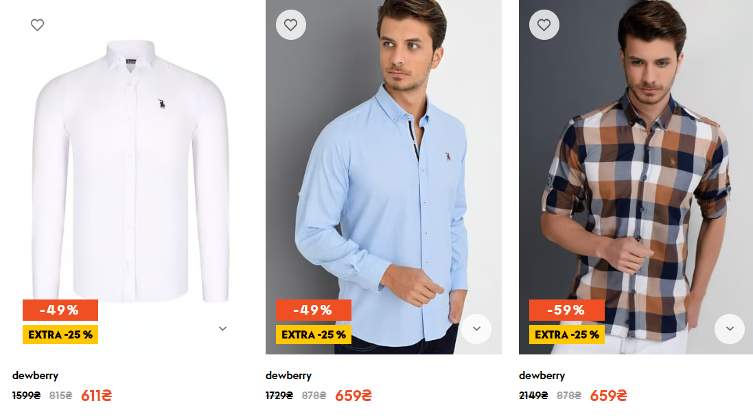The height and width of the screenshot is (419, 753).
Task: Open dewberry brand link under blue shirt
Action: 288,376
